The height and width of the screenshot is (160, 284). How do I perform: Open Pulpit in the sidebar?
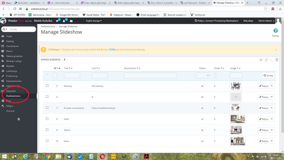[x=9, y=36]
